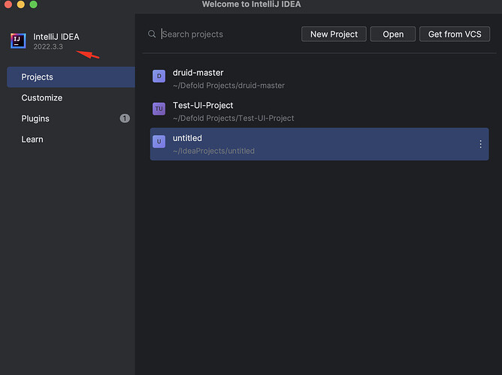Screen dimensions: 502x375
Task: Open the three-dot options menu for untitled
Action: pos(481,144)
